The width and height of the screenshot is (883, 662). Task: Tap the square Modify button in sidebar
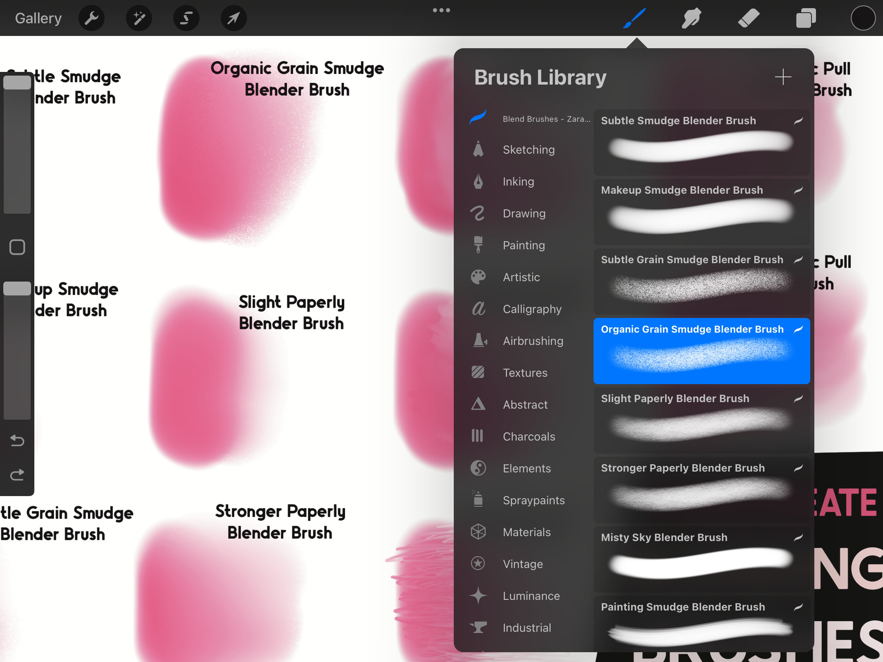[17, 247]
